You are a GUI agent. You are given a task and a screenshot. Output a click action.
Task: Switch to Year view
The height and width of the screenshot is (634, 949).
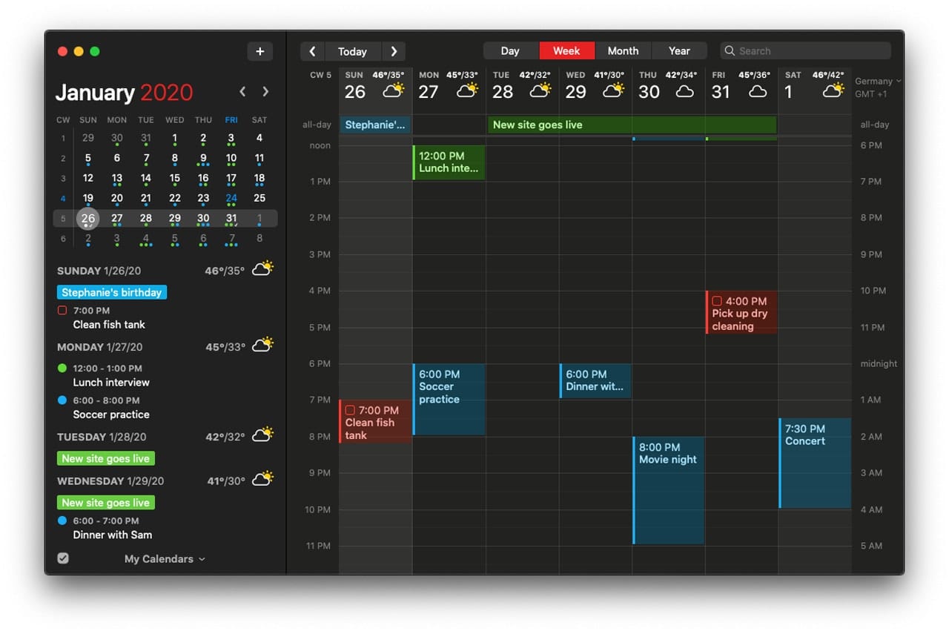point(679,51)
